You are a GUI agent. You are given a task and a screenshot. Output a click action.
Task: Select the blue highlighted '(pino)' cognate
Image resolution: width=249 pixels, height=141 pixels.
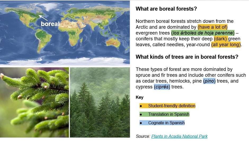[209, 81]
